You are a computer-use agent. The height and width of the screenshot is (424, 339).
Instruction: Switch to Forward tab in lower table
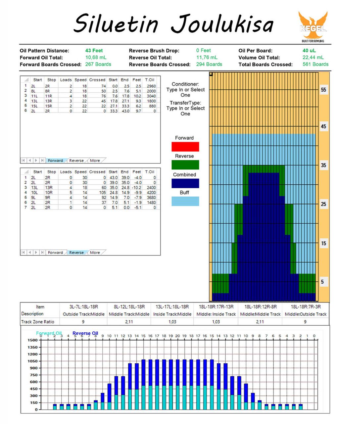pyautogui.click(x=55, y=253)
